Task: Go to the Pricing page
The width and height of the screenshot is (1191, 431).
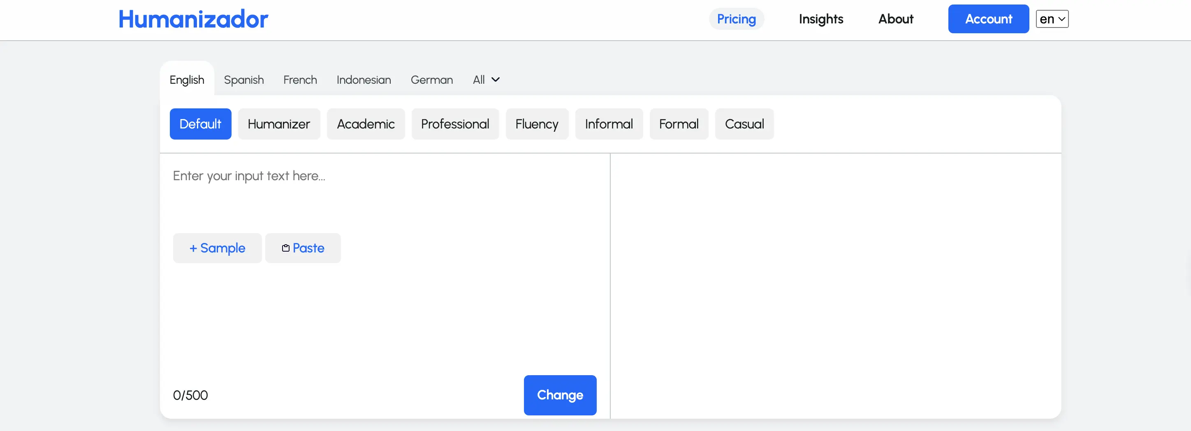Action: click(736, 19)
